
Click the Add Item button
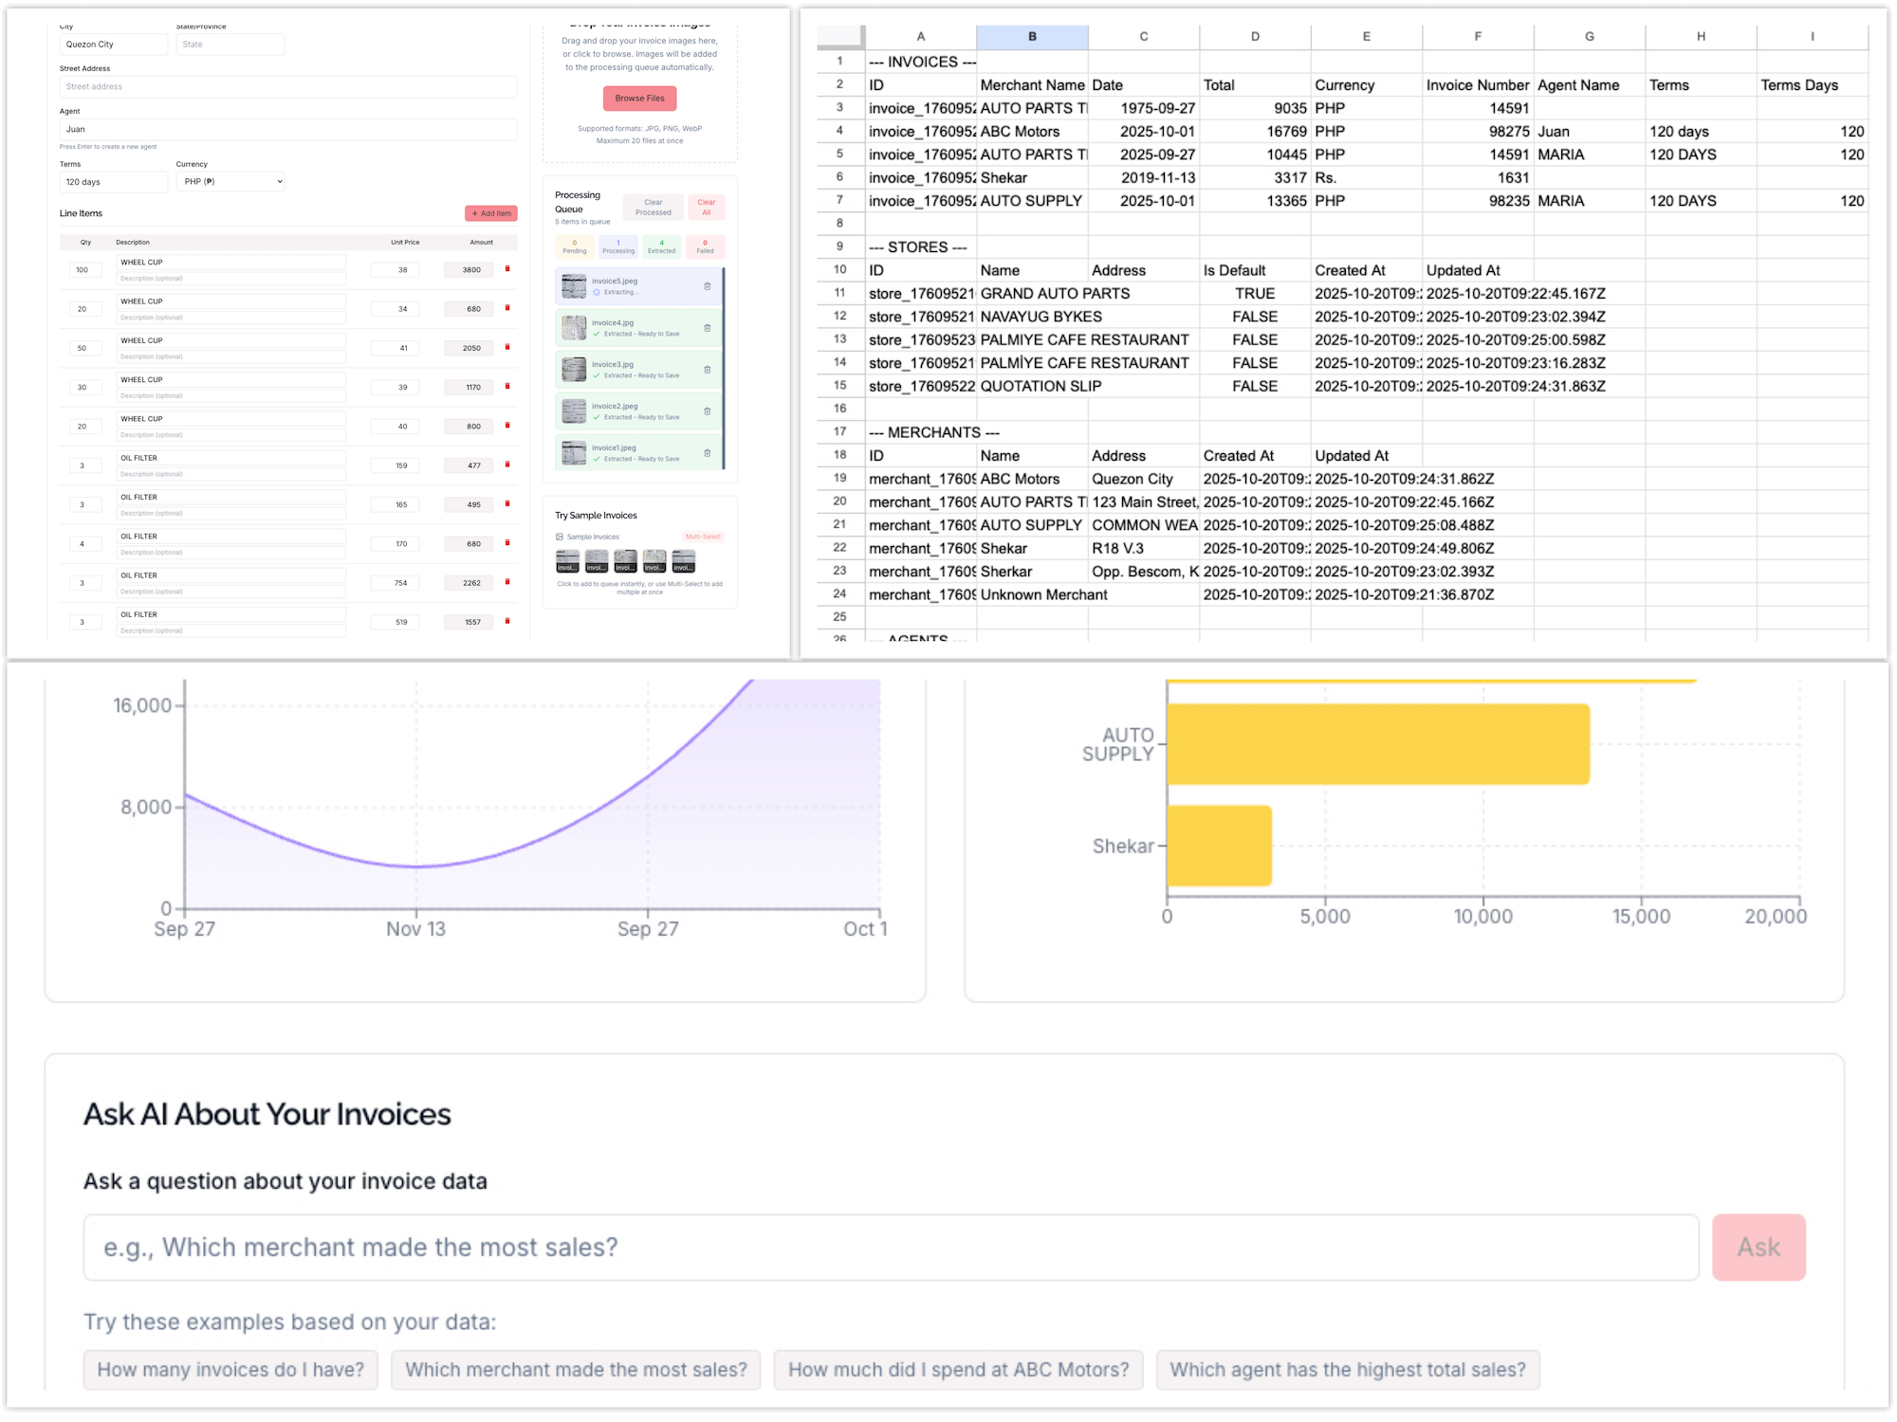pos(491,213)
